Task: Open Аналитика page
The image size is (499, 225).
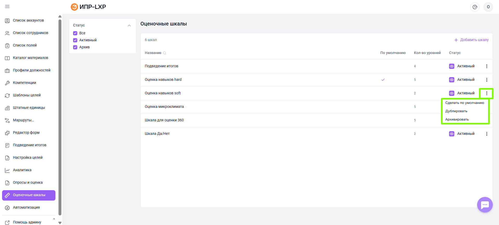Action: pyautogui.click(x=29, y=170)
